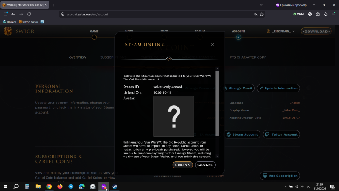Click the English language value
The height and width of the screenshot is (191, 339).
[295, 103]
